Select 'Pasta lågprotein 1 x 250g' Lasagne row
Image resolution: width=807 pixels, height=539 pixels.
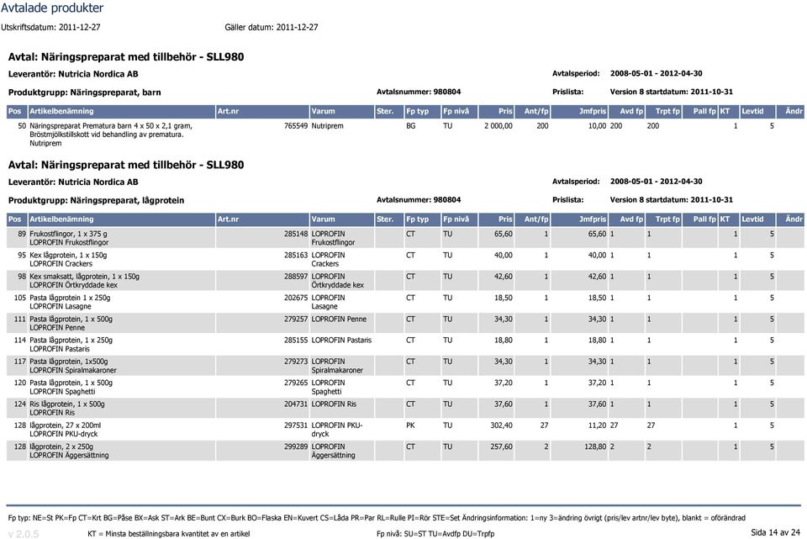[70, 298]
